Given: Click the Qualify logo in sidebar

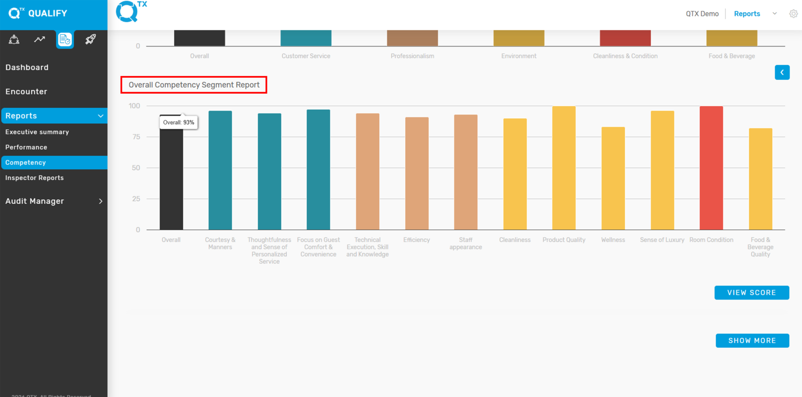Looking at the screenshot, I should 38,13.
